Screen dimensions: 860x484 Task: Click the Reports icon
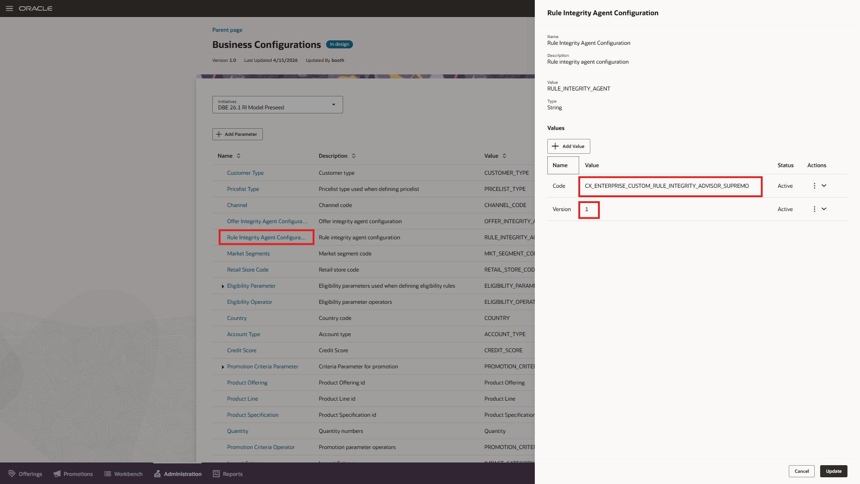coord(216,474)
